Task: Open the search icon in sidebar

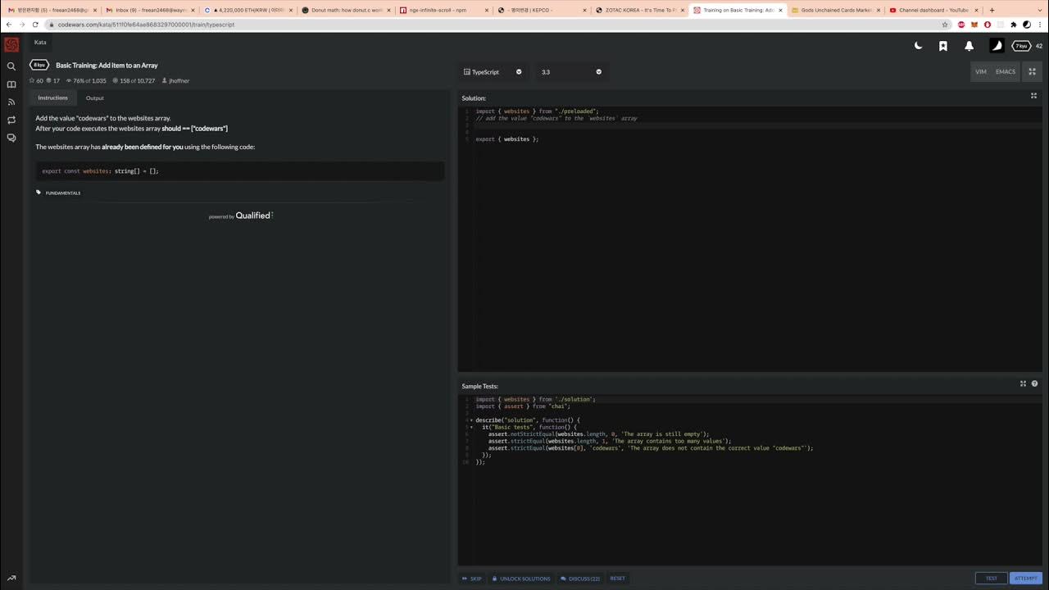Action: click(11, 66)
